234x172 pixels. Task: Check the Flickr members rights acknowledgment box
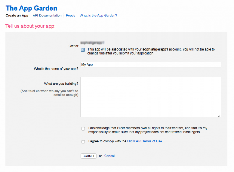coord(83,129)
